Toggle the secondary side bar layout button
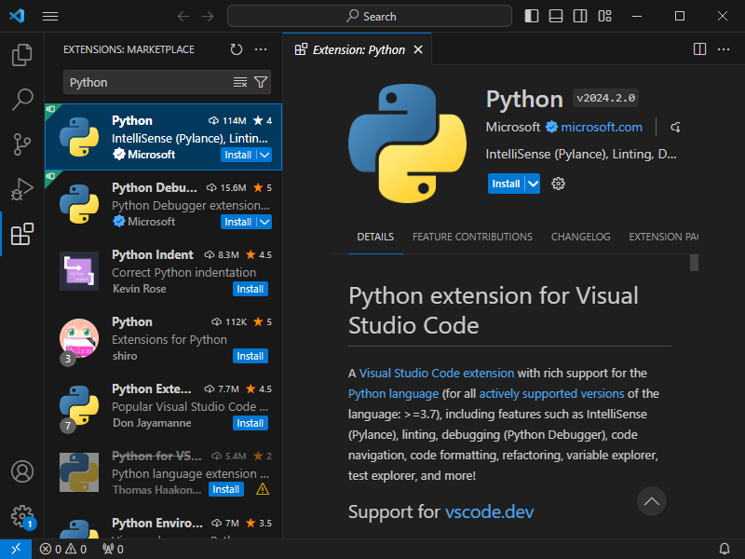 580,16
